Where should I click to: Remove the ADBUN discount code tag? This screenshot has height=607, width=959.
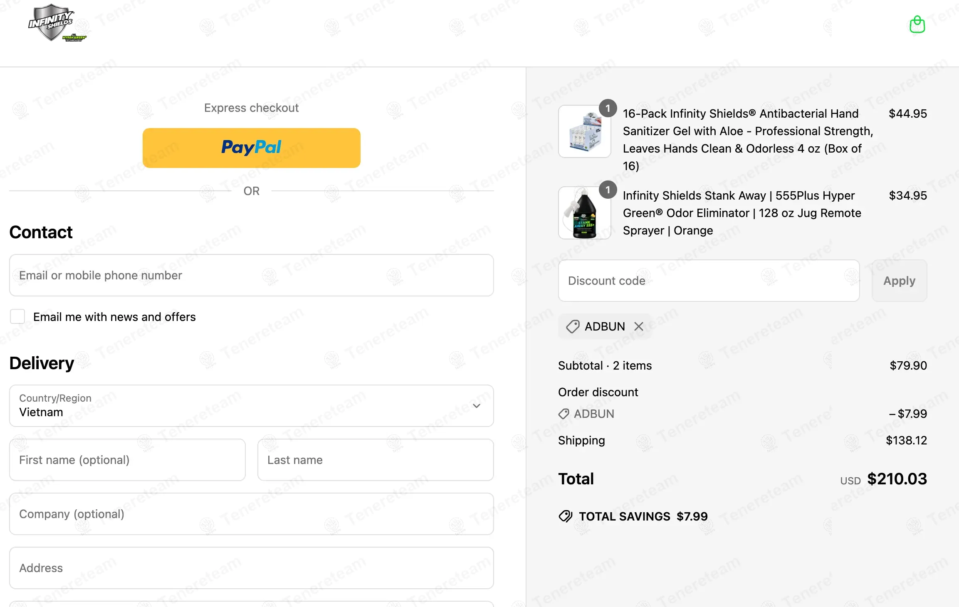click(639, 326)
